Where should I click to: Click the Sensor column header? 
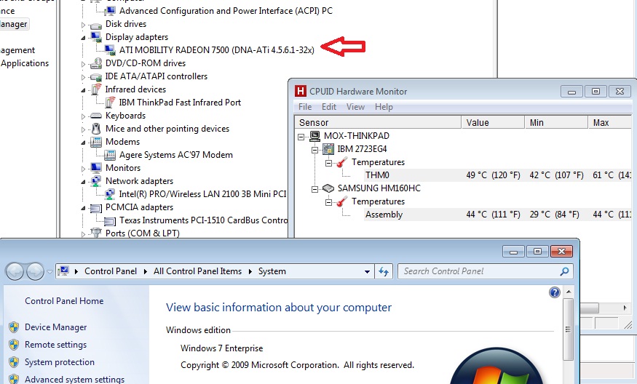pyautogui.click(x=379, y=123)
